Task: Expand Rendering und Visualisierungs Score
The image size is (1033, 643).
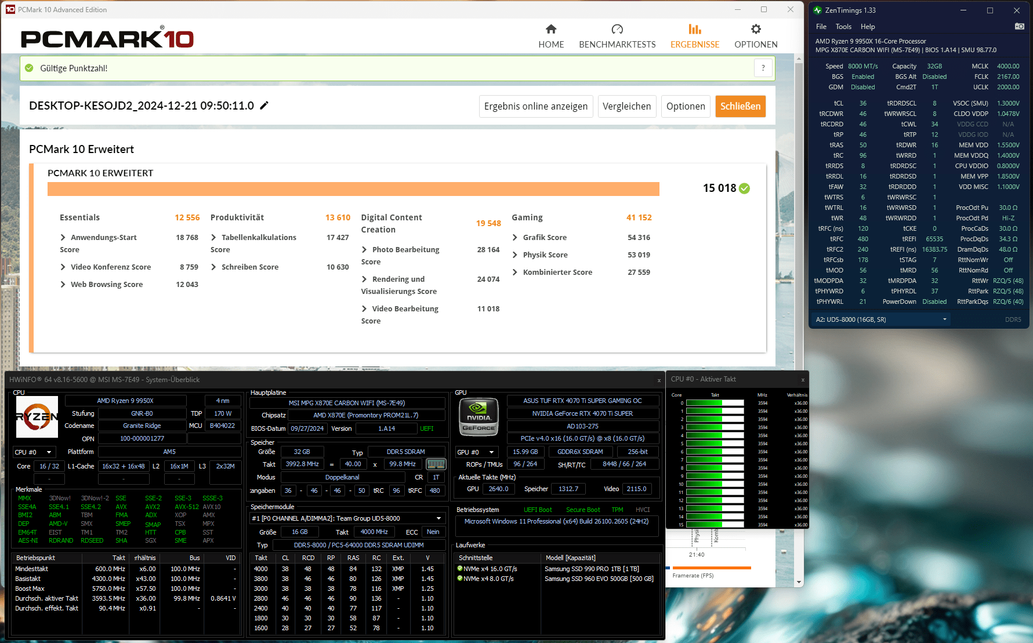Action: [x=364, y=279]
